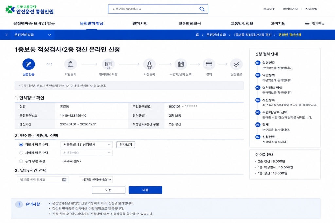
Task: Open the calendar icon in date field
Action: click(x=64, y=180)
